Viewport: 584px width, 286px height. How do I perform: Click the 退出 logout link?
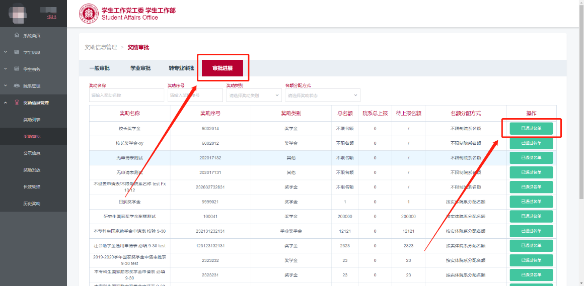pyautogui.click(x=51, y=17)
